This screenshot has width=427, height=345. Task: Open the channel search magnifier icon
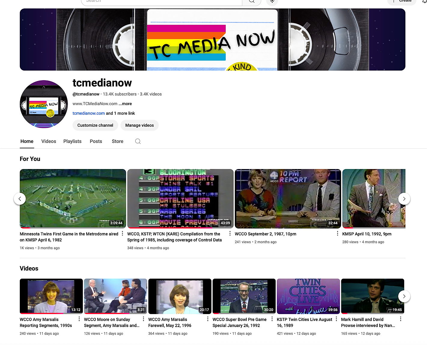pos(138,141)
